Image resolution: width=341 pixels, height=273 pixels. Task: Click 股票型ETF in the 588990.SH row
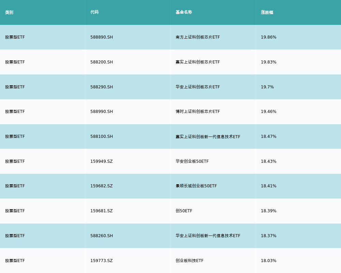click(x=15, y=112)
